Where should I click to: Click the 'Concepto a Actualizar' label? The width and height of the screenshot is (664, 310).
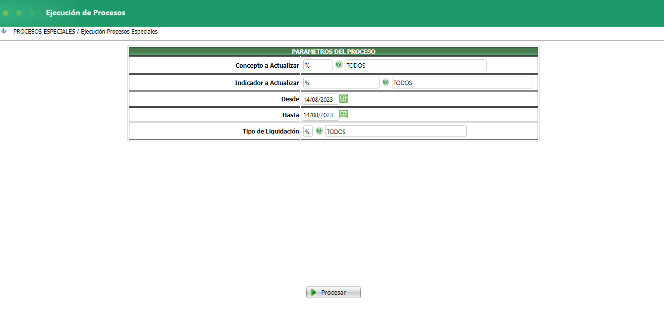pos(267,65)
